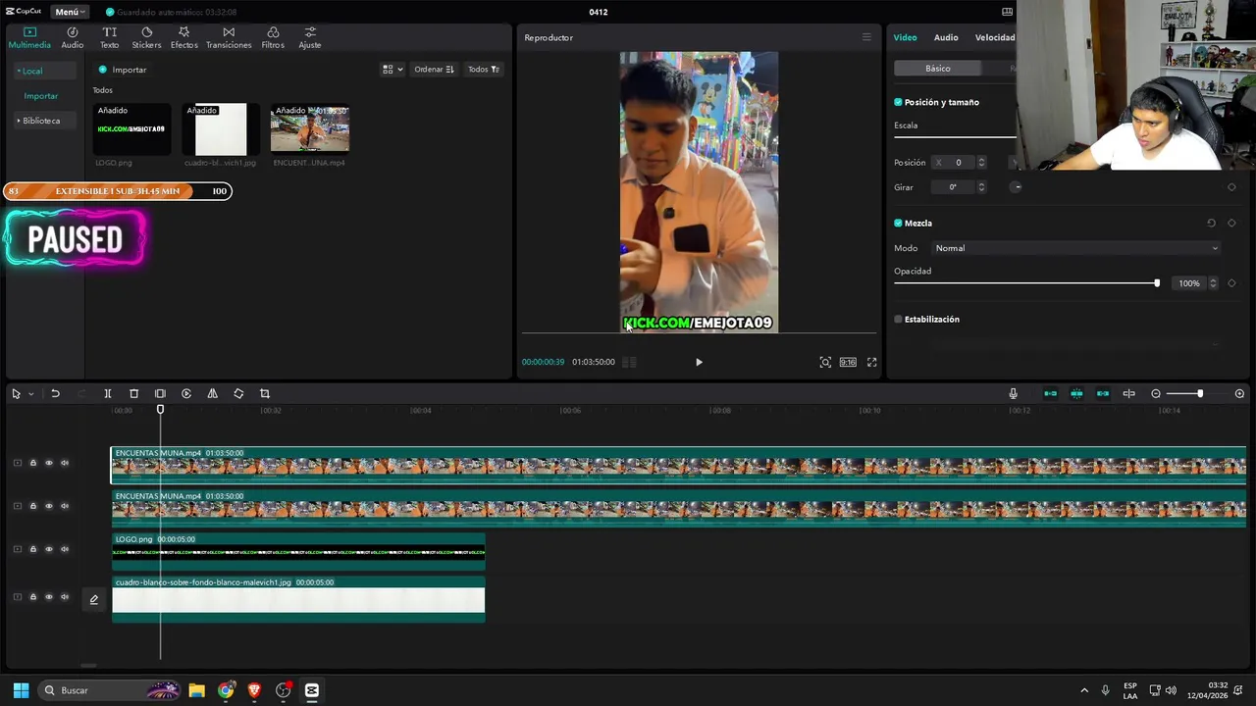Screen dimensions: 1256x706
Task: Choose the selection pointer tool
Action: (x=16, y=393)
